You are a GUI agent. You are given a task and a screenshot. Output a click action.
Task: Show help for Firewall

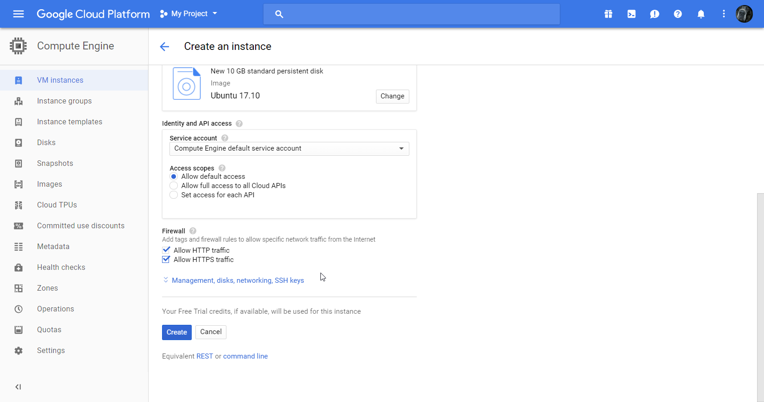tap(193, 231)
